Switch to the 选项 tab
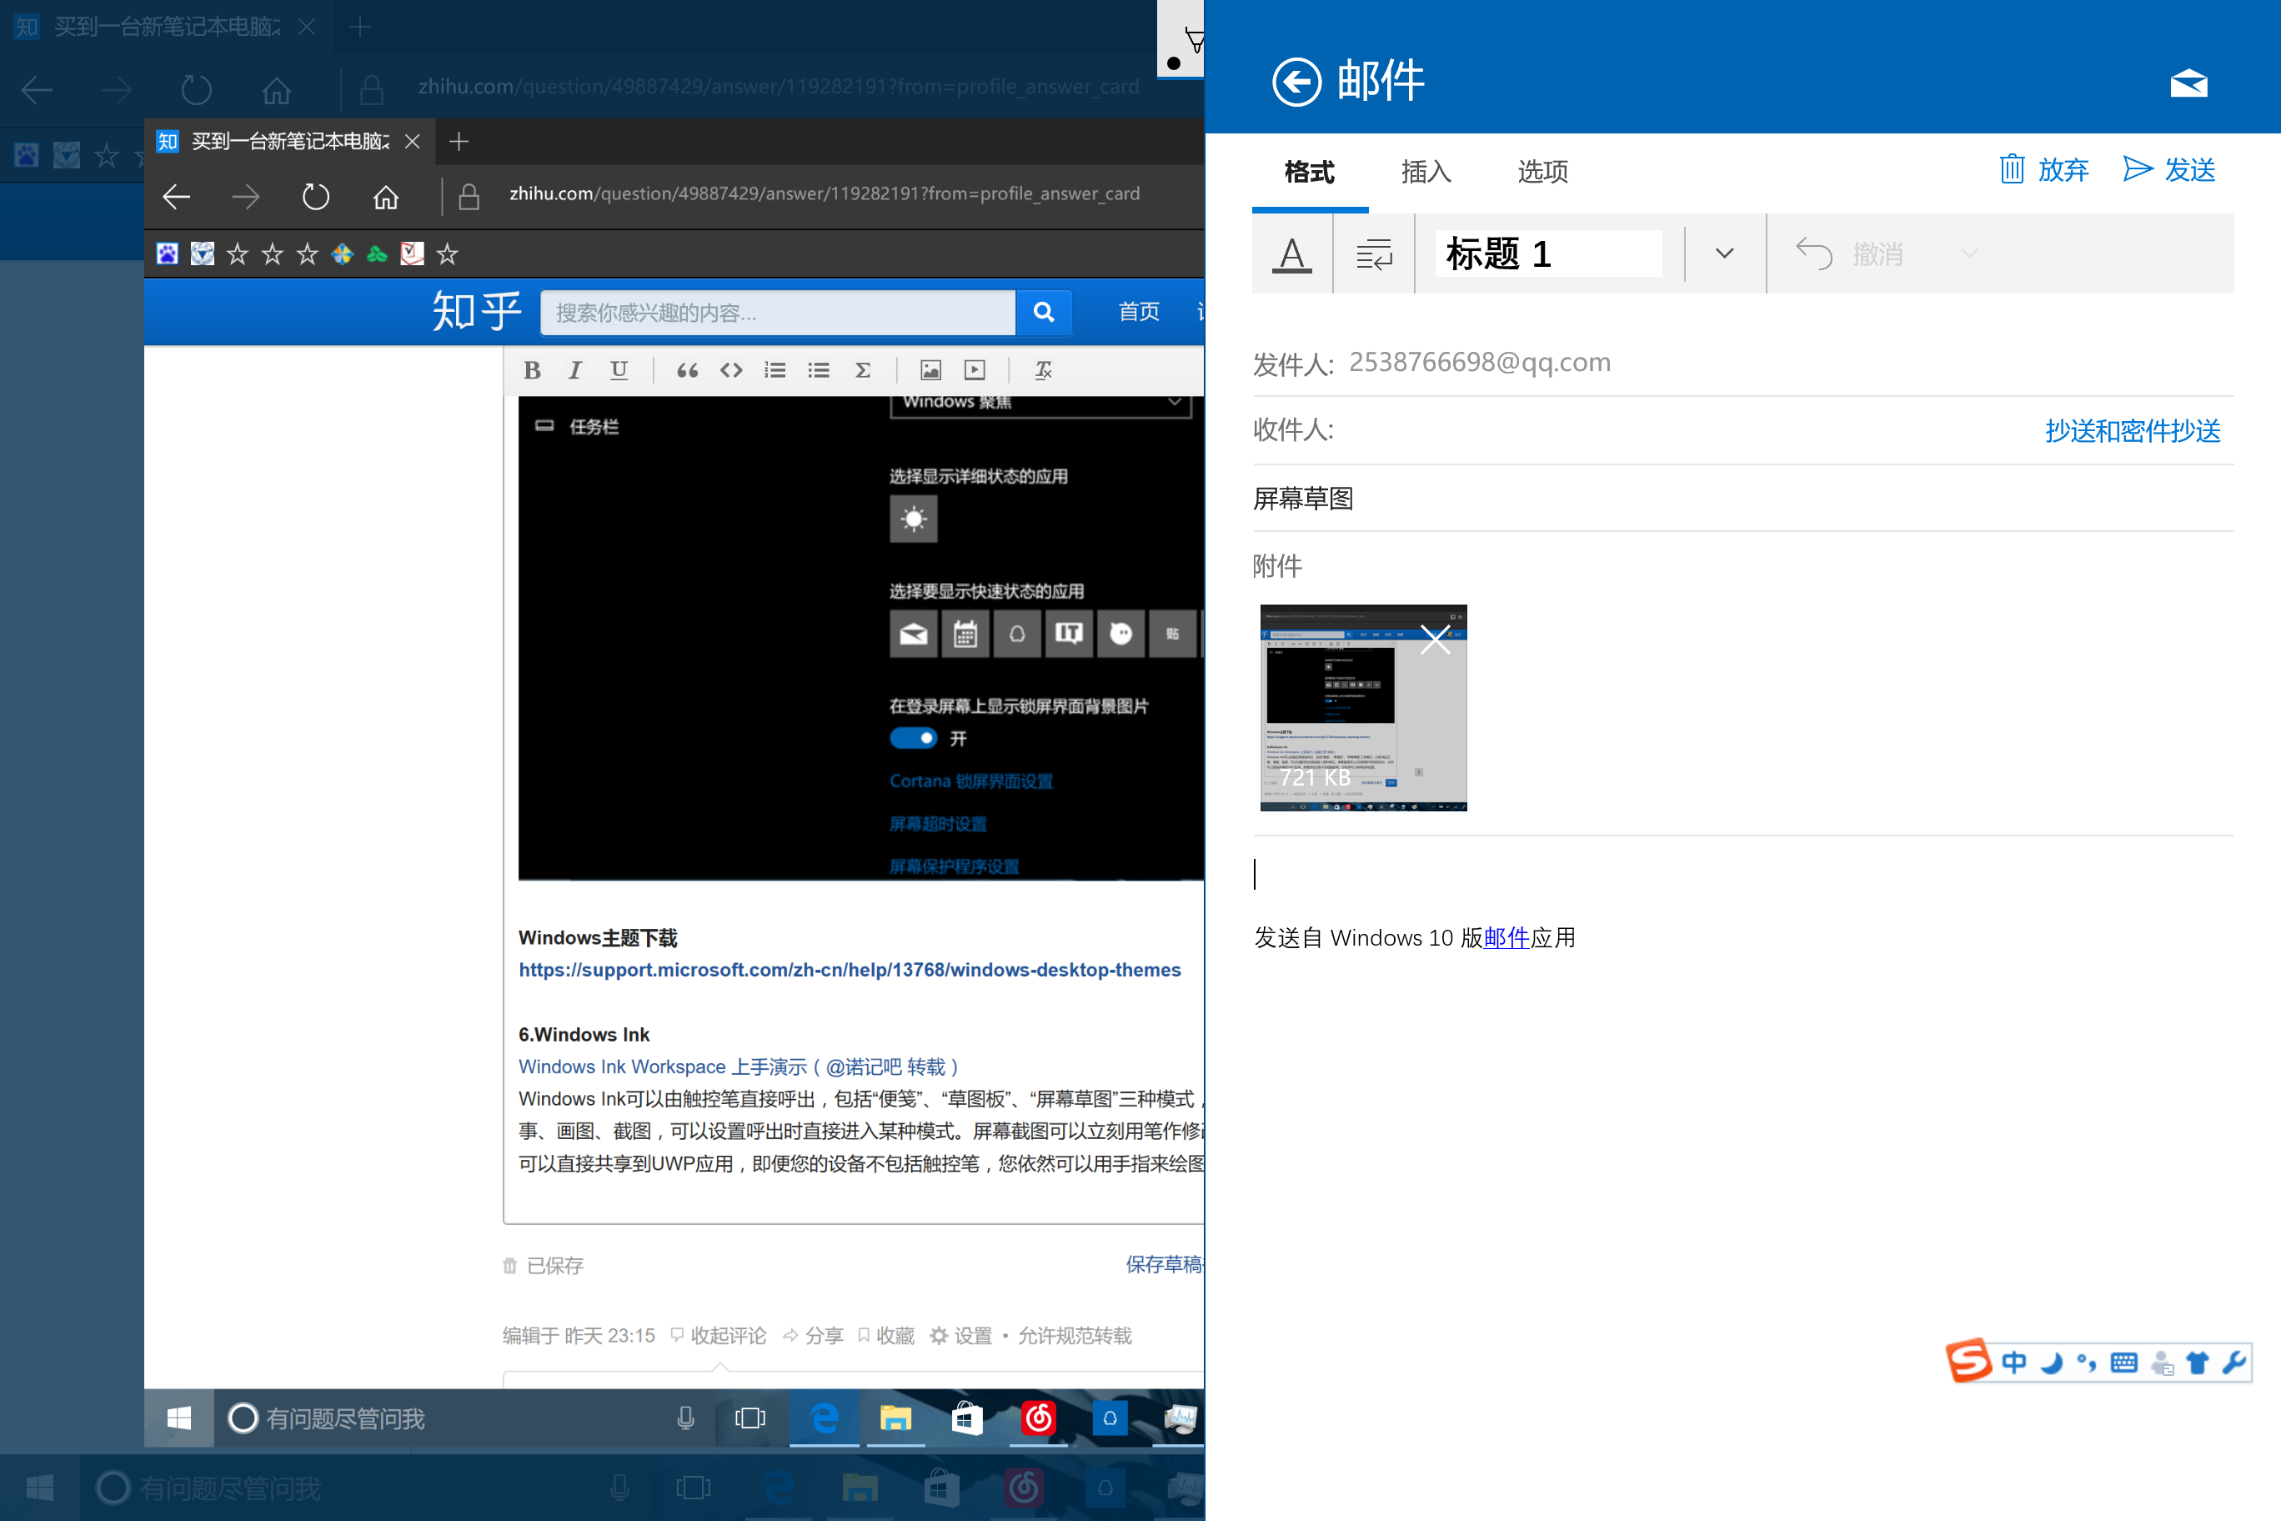Screen dimensions: 2281x1521 pyautogui.click(x=1542, y=172)
